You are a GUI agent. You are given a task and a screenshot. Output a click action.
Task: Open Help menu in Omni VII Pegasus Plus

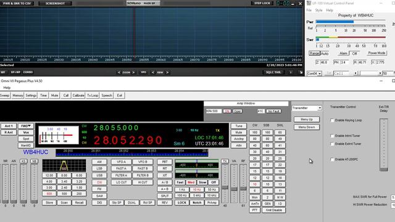pyautogui.click(x=7, y=88)
